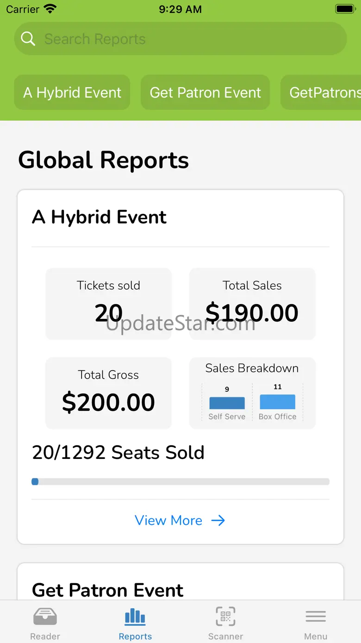Viewport: 361px width, 643px height.
Task: Tap the Self Serve sales bar
Action: pyautogui.click(x=227, y=402)
